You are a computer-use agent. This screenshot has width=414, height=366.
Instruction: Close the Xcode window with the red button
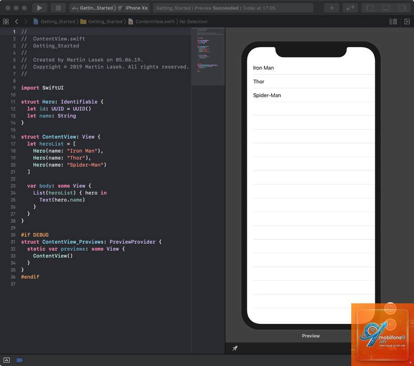click(8, 8)
